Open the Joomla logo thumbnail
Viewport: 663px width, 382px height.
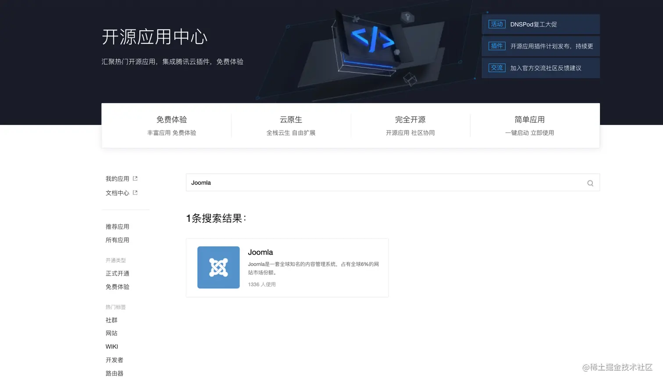[218, 267]
